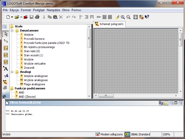Transfer program from LOGO! to PC

tap(110, 17)
